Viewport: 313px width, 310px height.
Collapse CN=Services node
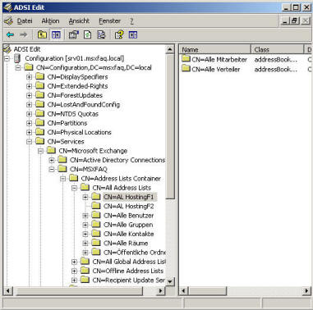coord(30,142)
